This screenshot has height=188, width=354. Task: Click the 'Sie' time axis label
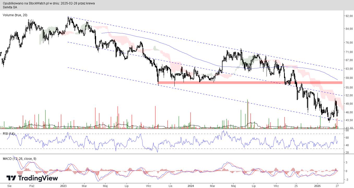click(x=10, y=186)
